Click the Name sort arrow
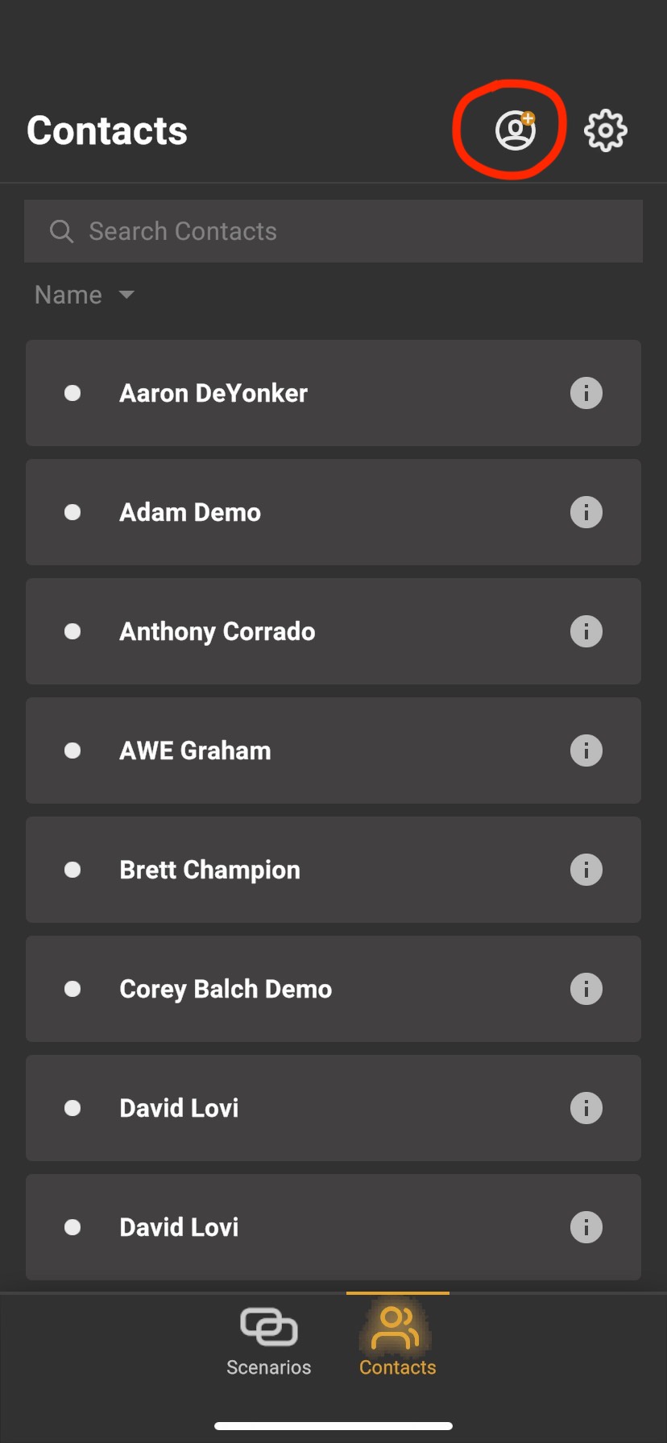This screenshot has width=667, height=1443. click(x=126, y=295)
